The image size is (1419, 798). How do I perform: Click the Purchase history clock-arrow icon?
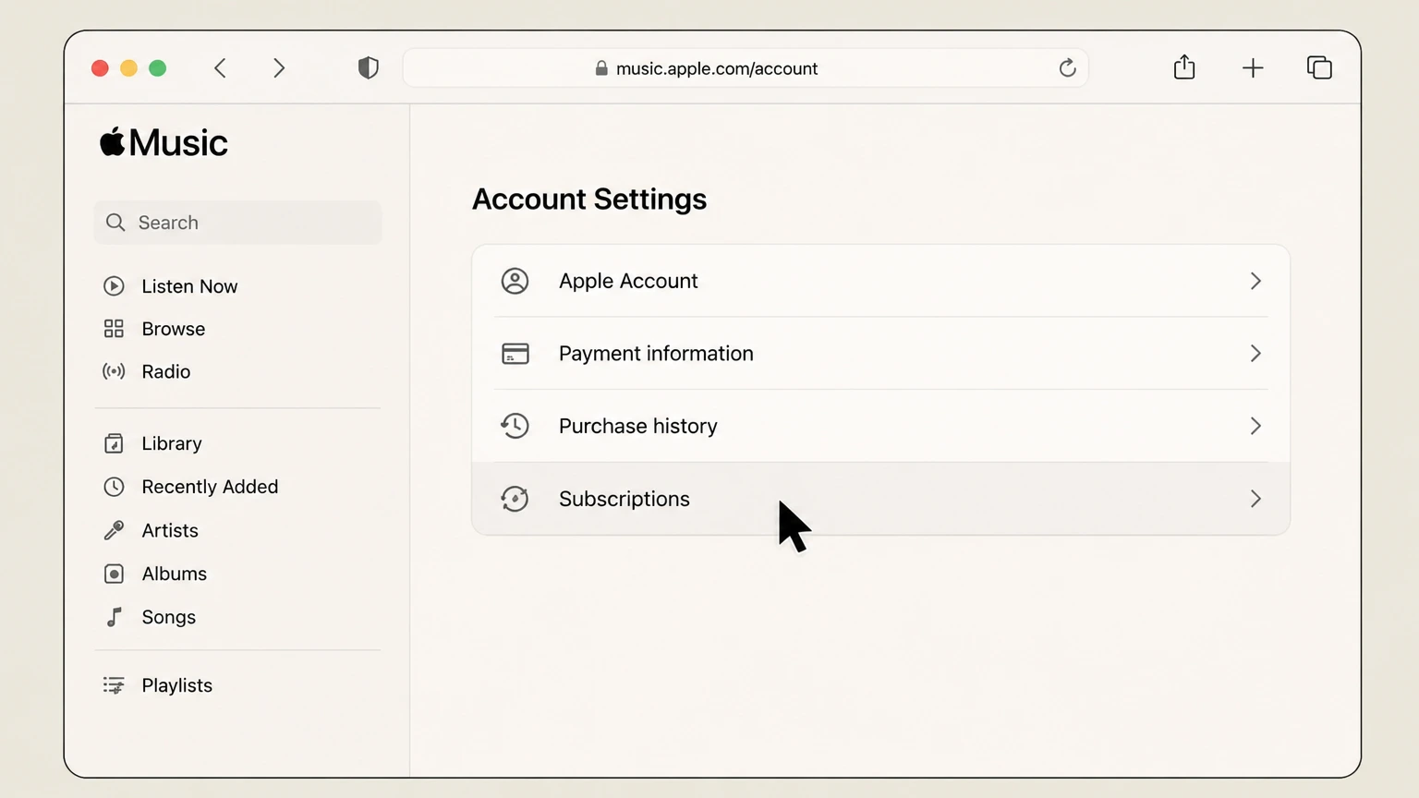click(x=515, y=426)
